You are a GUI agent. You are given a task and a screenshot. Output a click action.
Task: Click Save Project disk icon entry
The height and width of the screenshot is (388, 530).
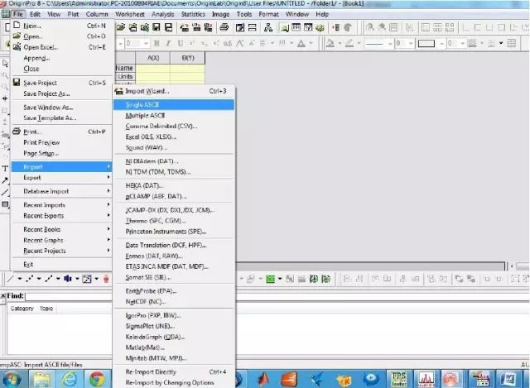17,83
